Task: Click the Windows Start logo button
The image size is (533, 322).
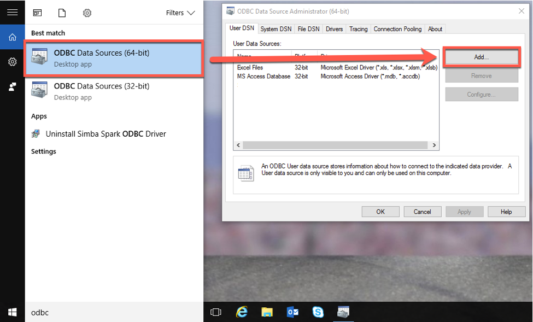Action: click(x=12, y=312)
